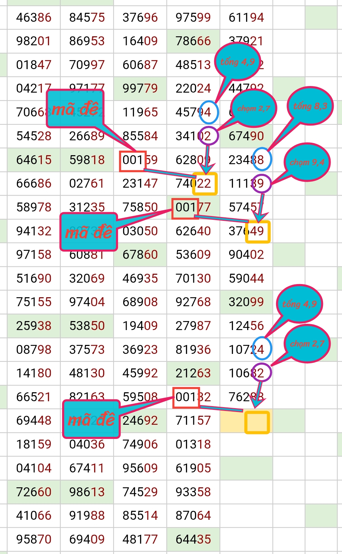Click the purple circle on cell 10682
This screenshot has width=342, height=554.
click(262, 373)
